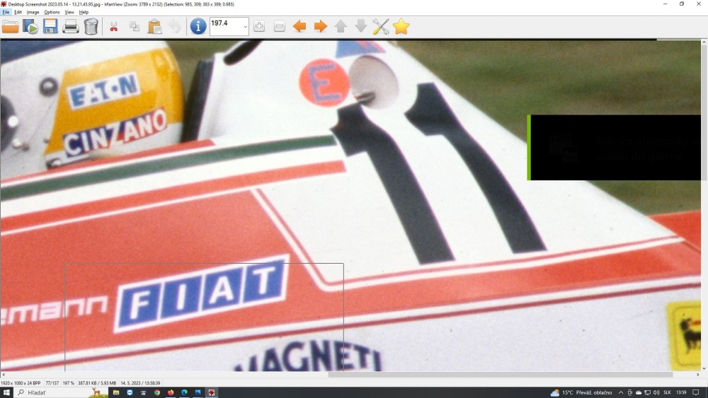Open Microsoft Edge from the taskbar
This screenshot has height=398, width=708.
click(184, 392)
